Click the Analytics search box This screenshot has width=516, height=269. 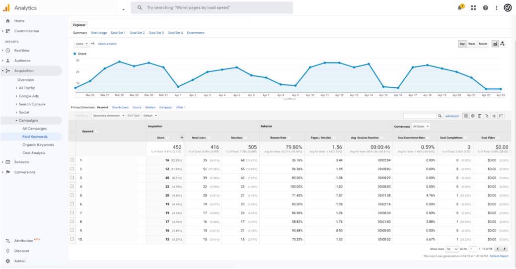click(212, 8)
